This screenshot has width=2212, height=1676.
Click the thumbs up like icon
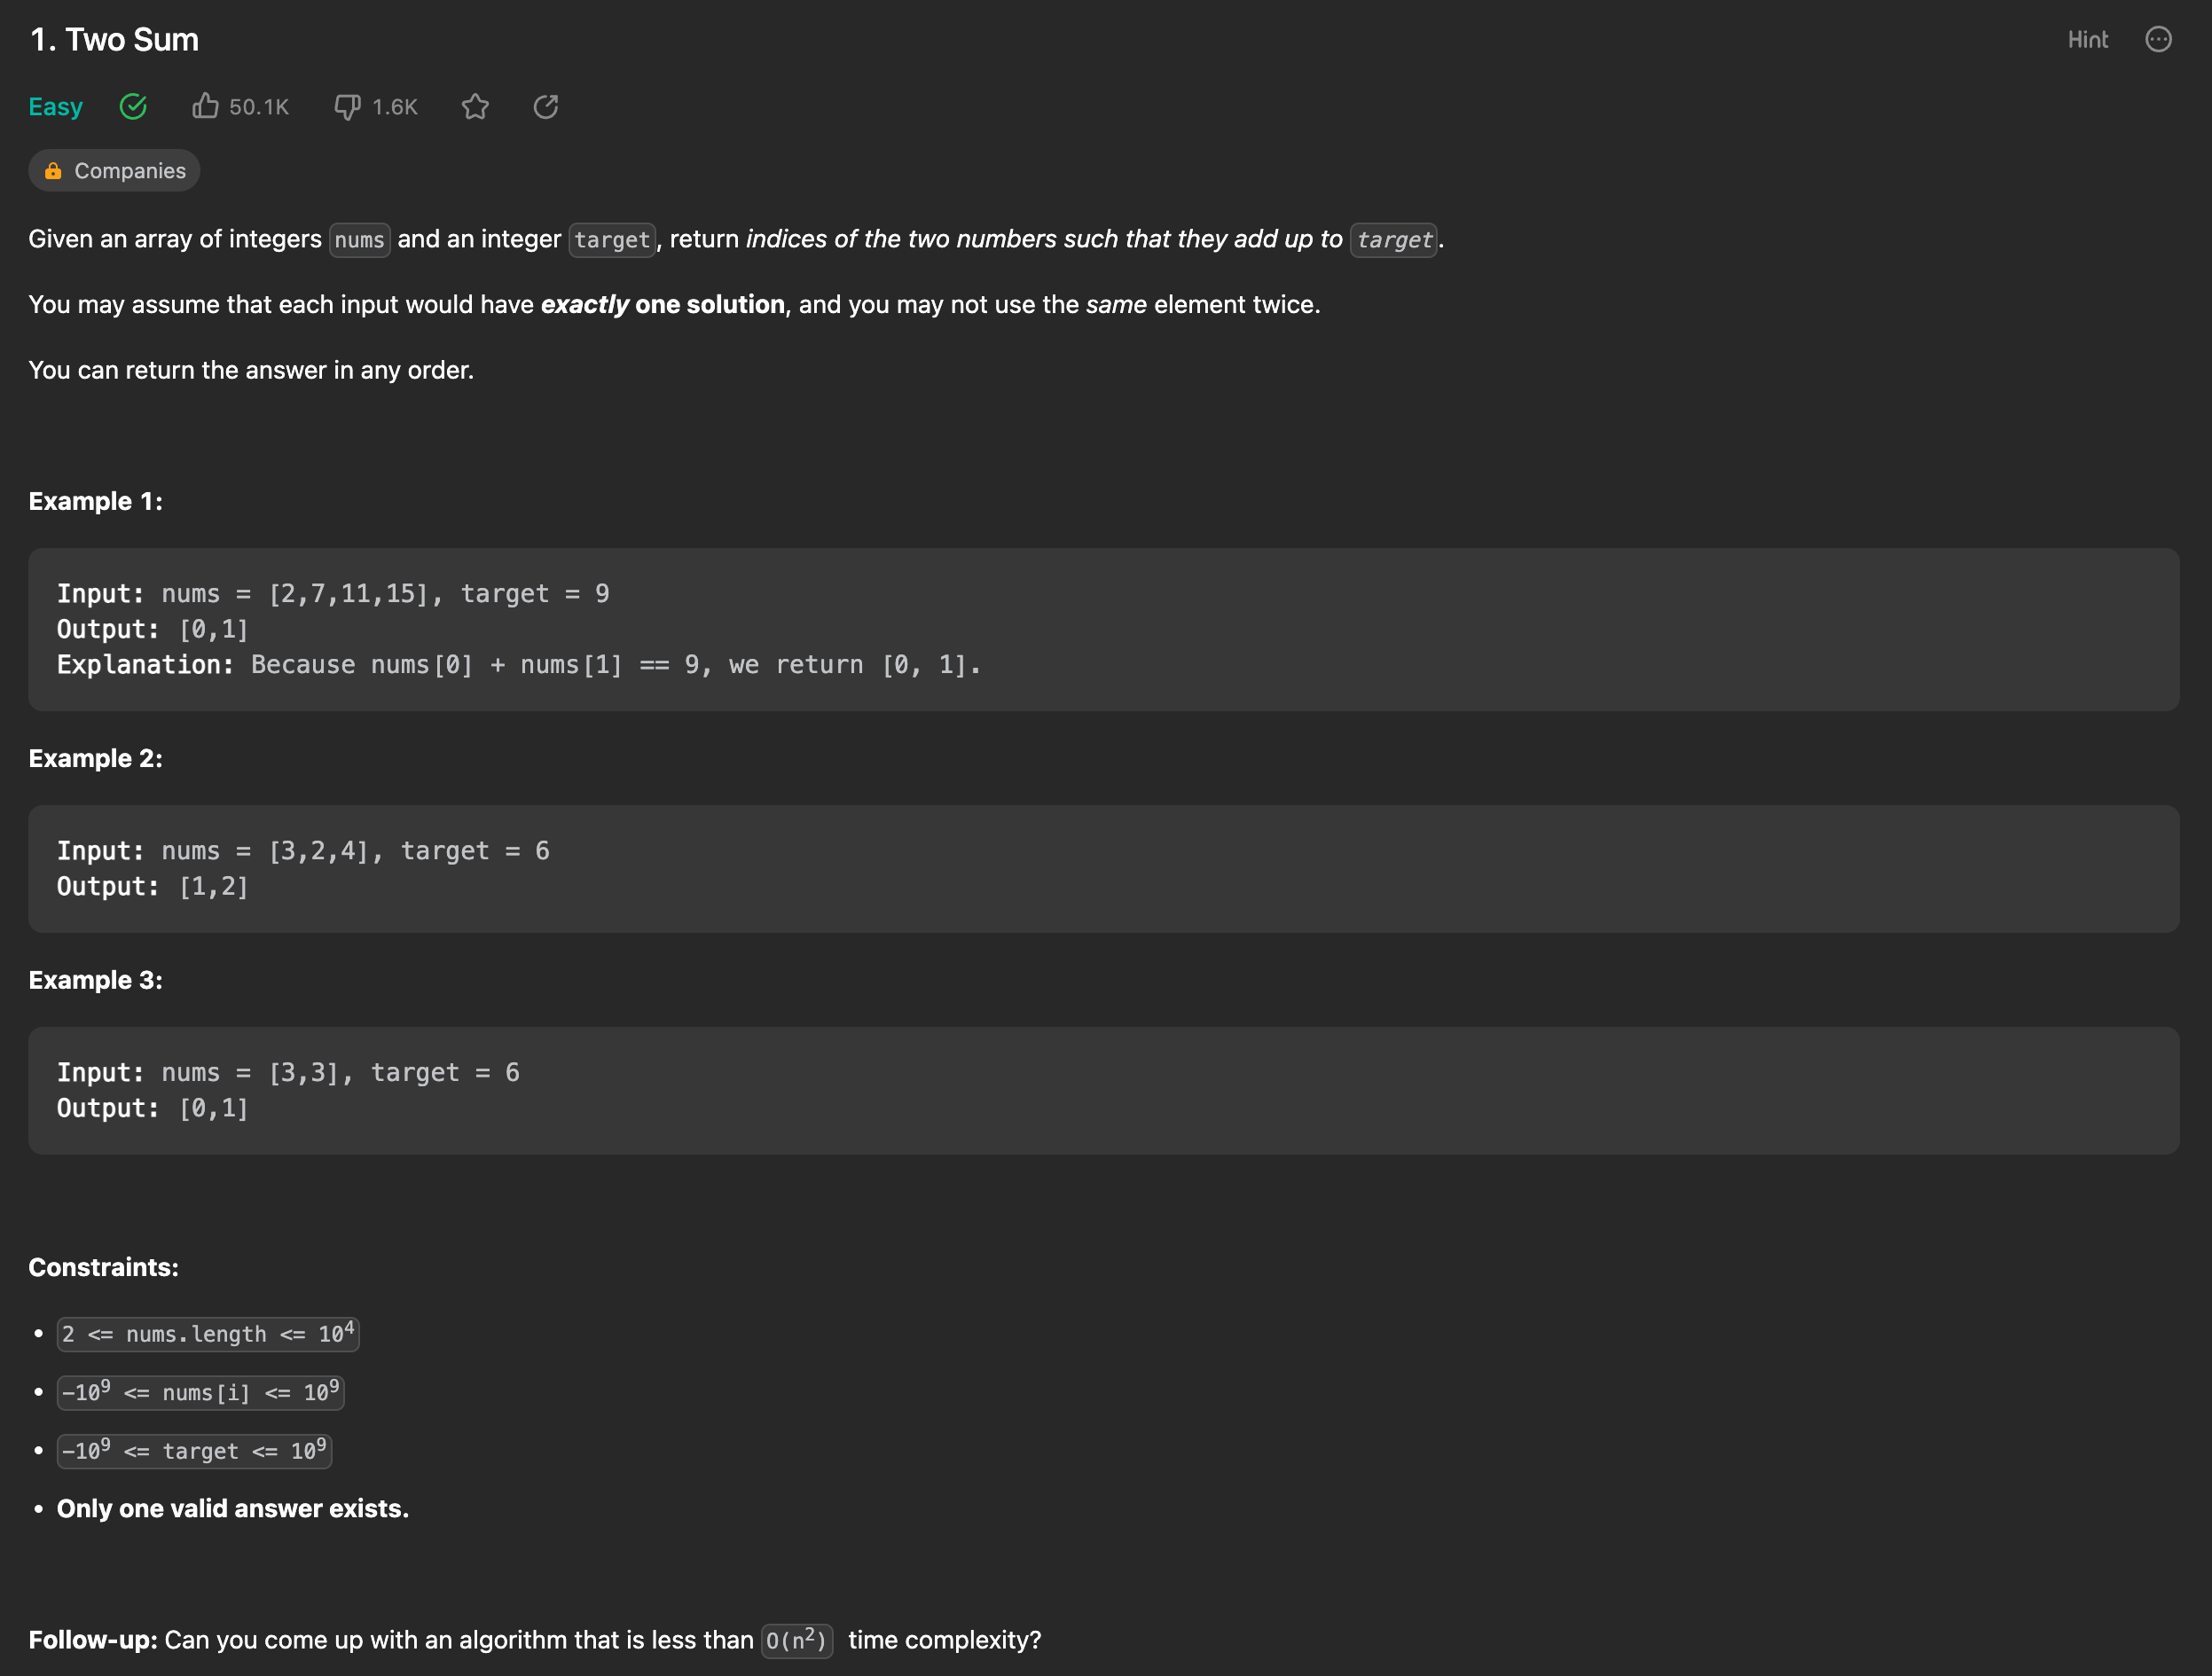tap(205, 106)
